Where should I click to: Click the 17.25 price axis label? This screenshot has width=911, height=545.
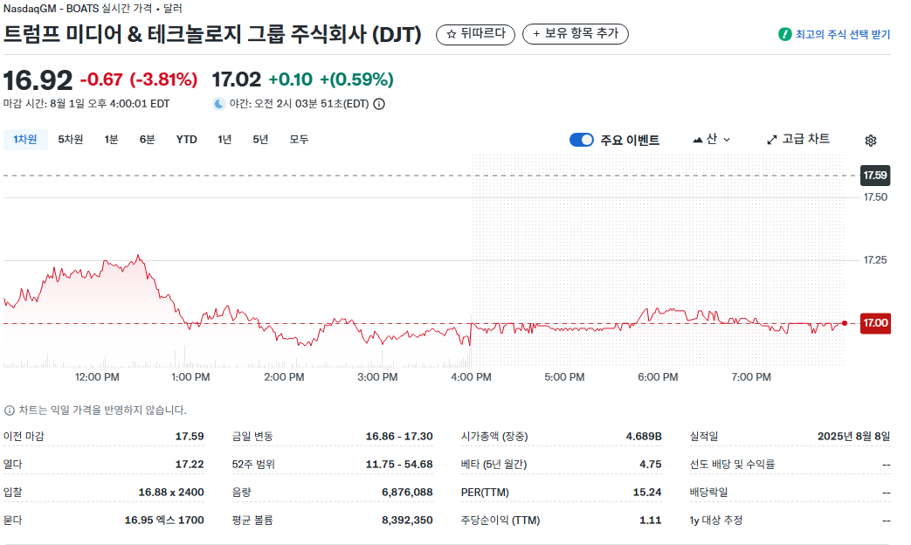pos(875,259)
